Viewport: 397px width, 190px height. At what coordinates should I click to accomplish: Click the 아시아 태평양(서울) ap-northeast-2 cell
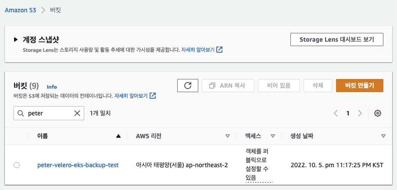[182, 165]
